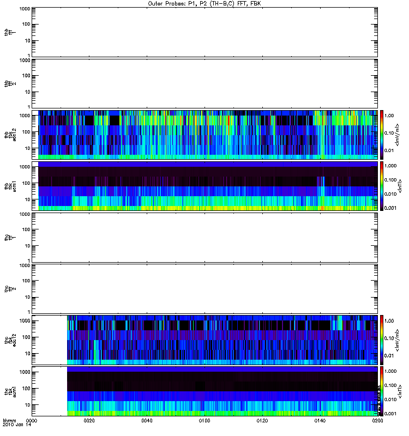The width and height of the screenshot is (409, 436).
Task: Click the '10' y-axis tick of thc fbk scm1
Action: [x=28, y=405]
